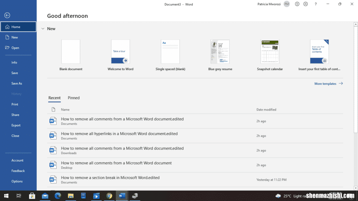
Task: Open More templates link
Action: pos(329,84)
